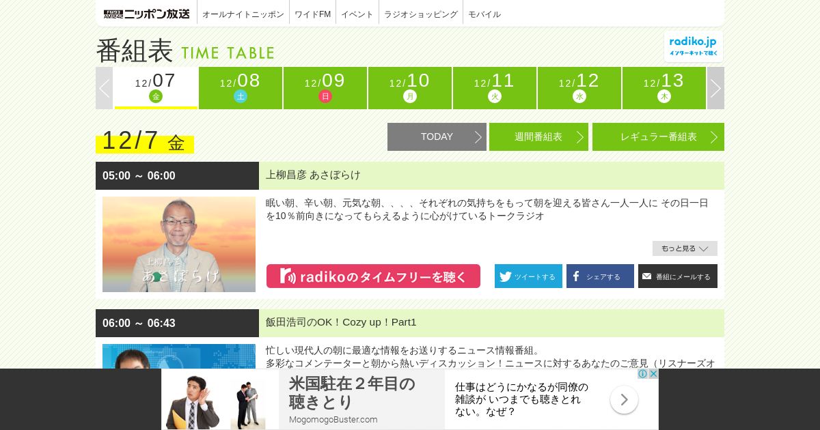
Task: Expand もっと見る for あさぼらけ
Action: [685, 248]
